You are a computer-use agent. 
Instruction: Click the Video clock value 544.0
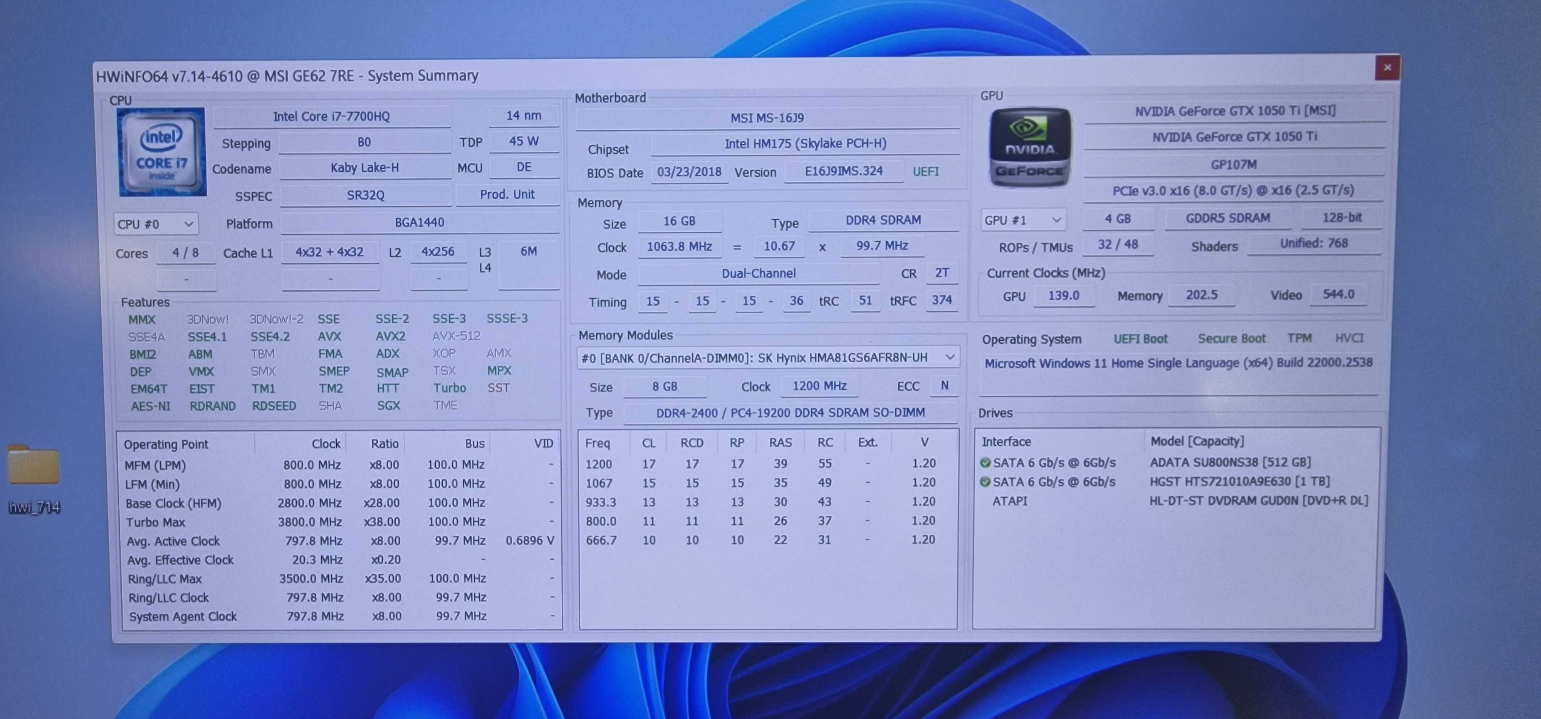tap(1338, 294)
